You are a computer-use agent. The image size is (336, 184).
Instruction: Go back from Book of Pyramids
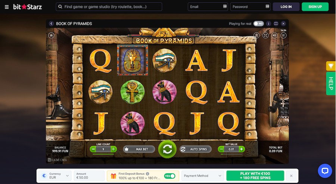(x=51, y=24)
